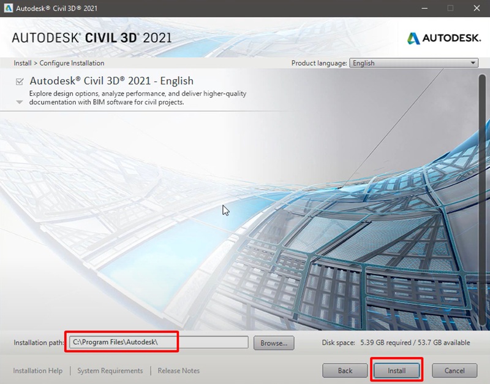The image size is (490, 384).
Task: Close the installer window
Action: (x=476, y=8)
